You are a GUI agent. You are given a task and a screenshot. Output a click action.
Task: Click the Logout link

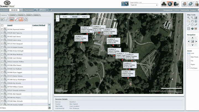(x=193, y=10)
